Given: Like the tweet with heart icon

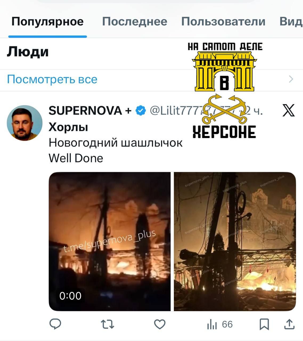Looking at the screenshot, I should [160, 324].
